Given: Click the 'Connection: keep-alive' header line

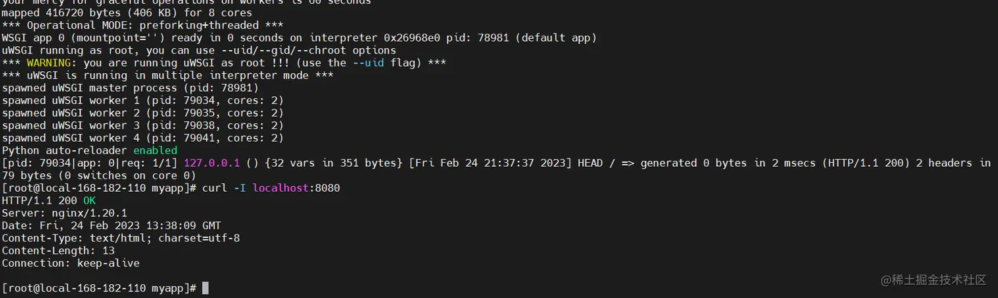Looking at the screenshot, I should tap(71, 263).
